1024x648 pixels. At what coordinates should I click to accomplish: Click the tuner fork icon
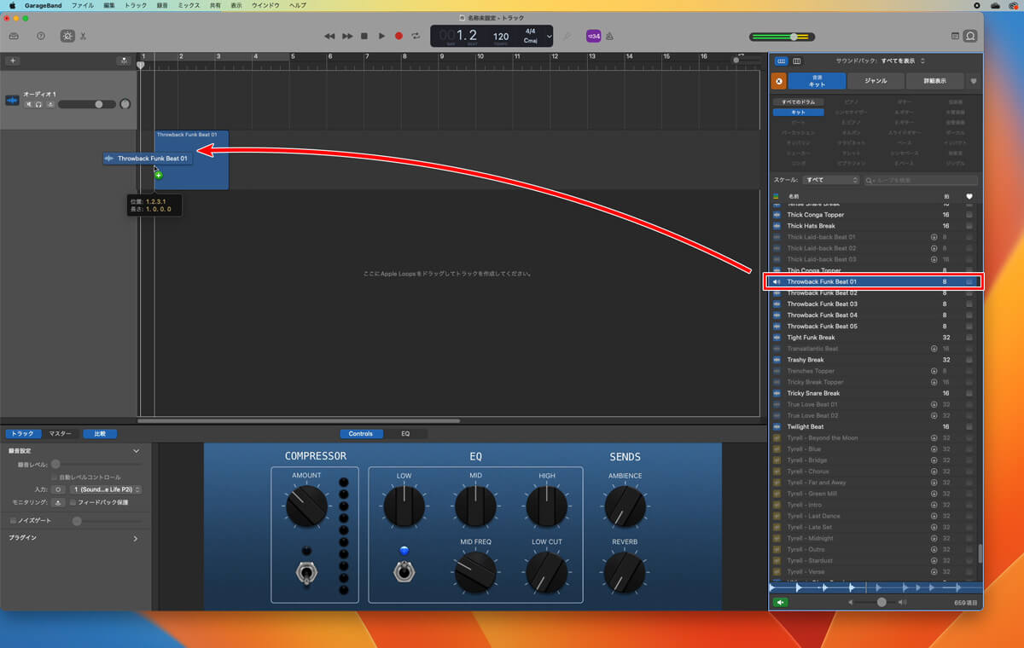tap(567, 36)
